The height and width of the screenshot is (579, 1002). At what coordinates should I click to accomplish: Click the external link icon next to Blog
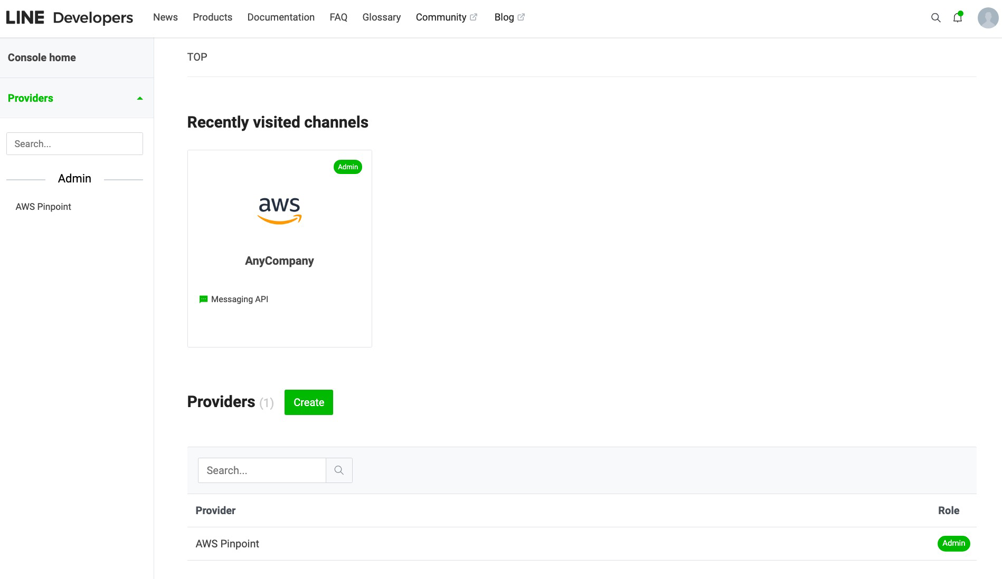[x=521, y=16]
